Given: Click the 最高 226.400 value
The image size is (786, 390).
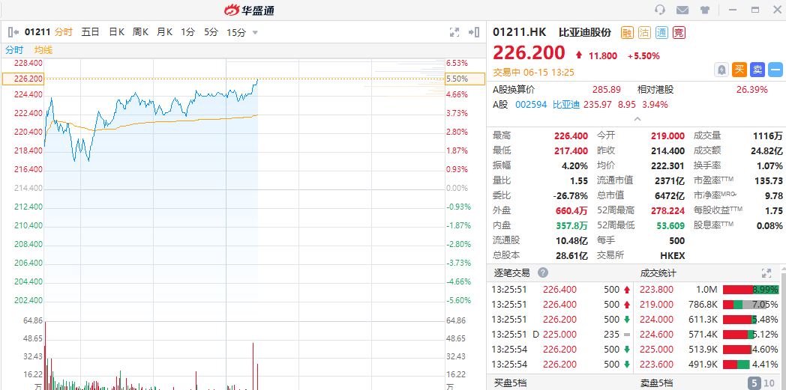Looking at the screenshot, I should (x=571, y=135).
